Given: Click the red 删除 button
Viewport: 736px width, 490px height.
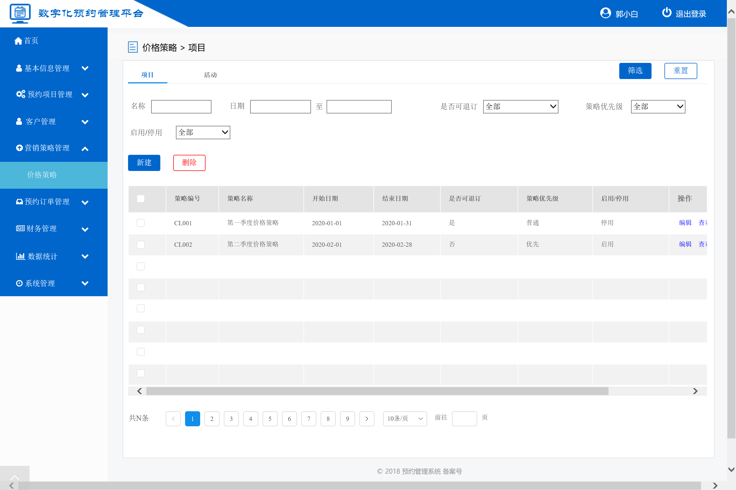Looking at the screenshot, I should click(x=189, y=163).
